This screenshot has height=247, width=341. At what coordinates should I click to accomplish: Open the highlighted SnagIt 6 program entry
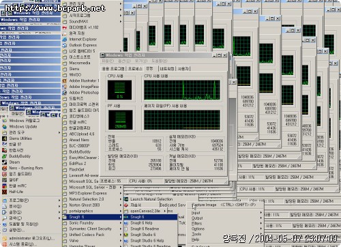150,217
